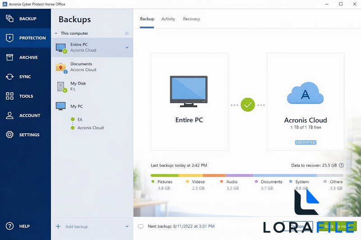Click the Others '3.5 GB' value

[336, 188]
